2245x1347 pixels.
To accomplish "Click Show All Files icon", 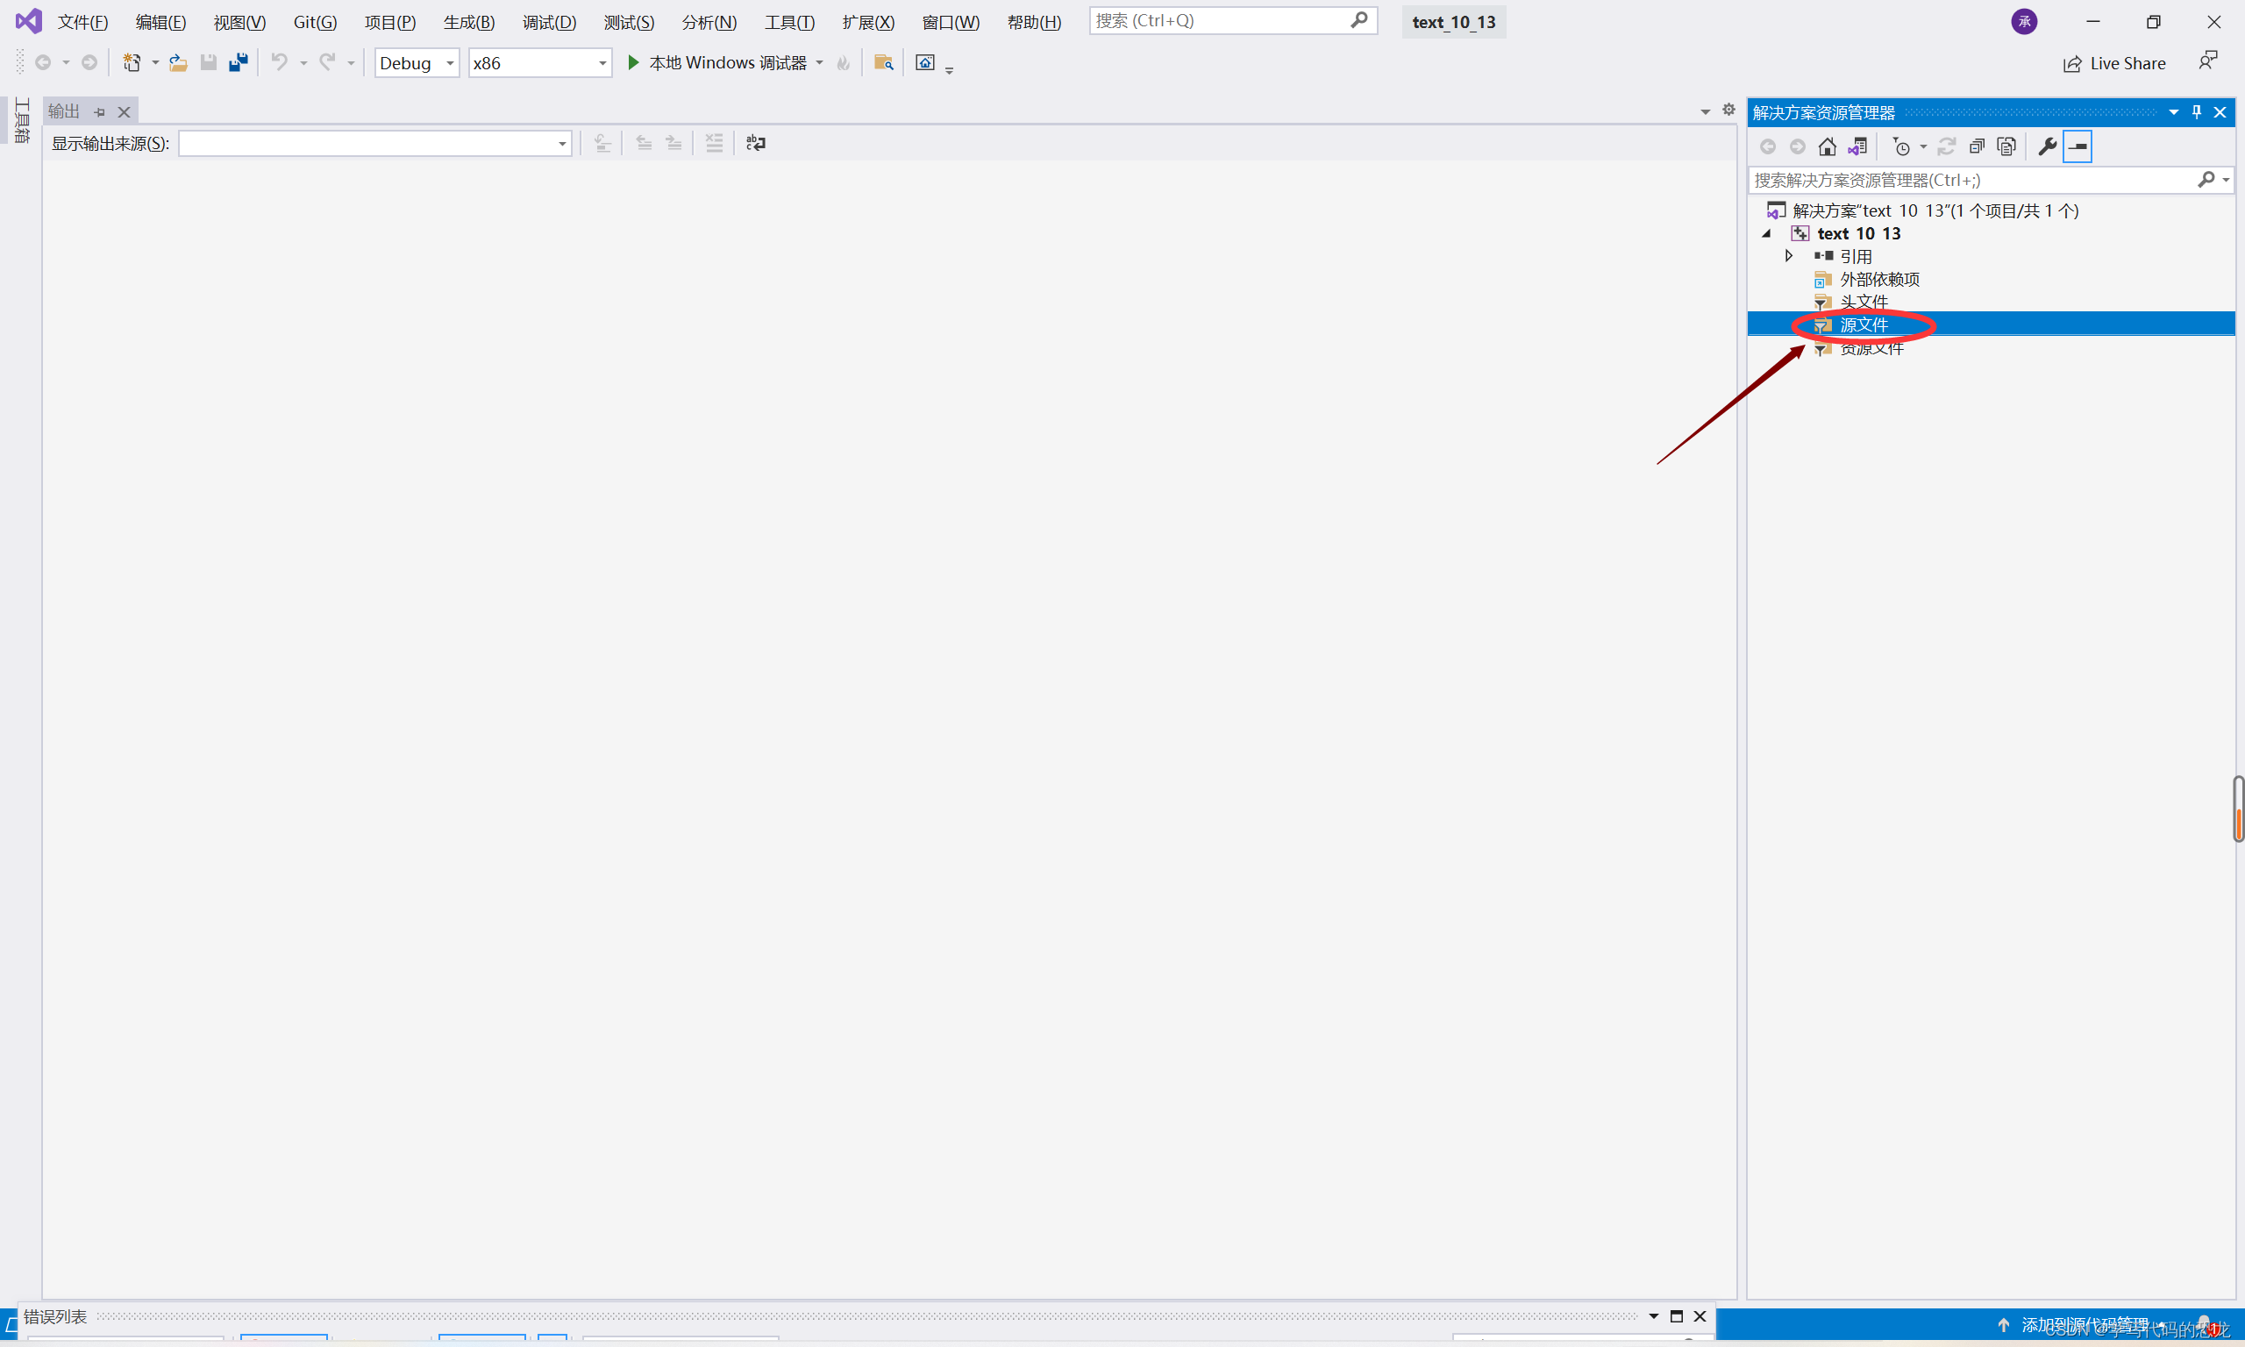I will (2006, 146).
